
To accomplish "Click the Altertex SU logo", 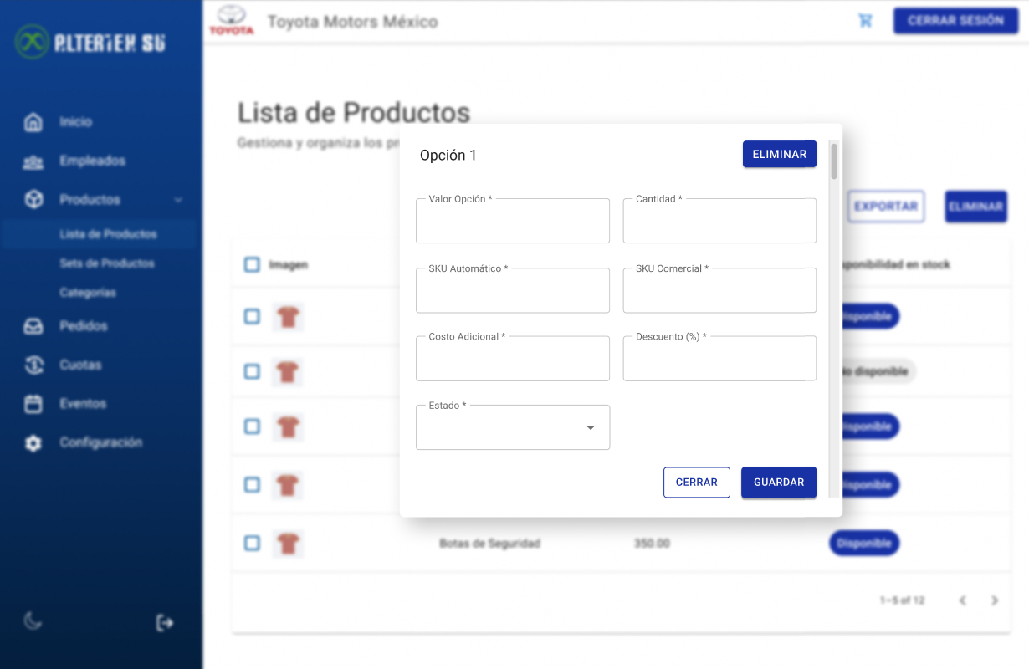I will point(90,42).
